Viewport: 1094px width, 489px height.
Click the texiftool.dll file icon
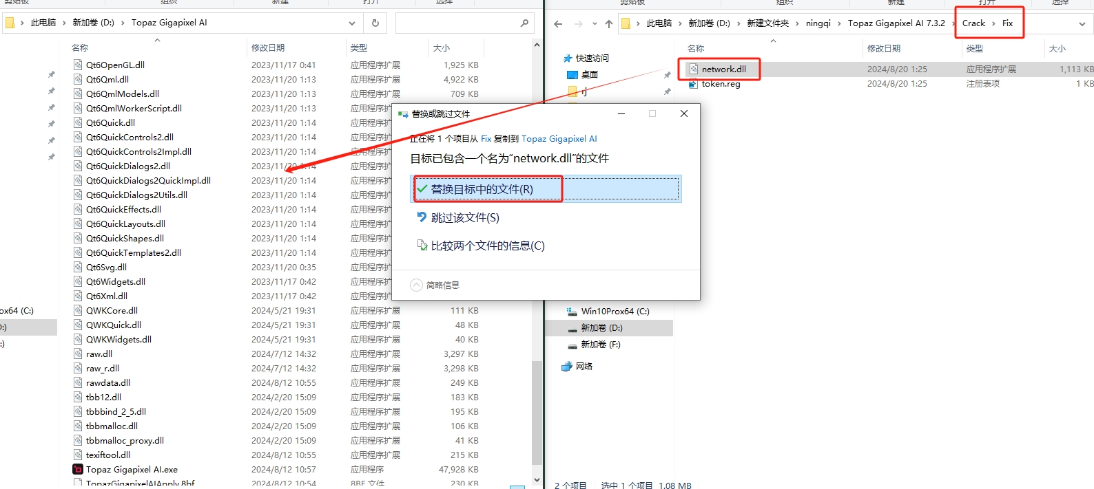pos(78,455)
